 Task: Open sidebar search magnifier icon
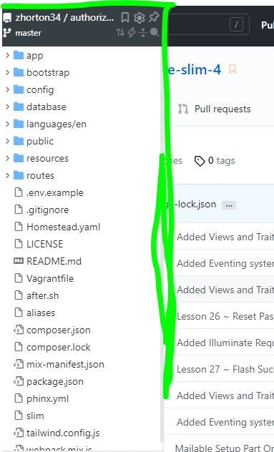click(155, 33)
